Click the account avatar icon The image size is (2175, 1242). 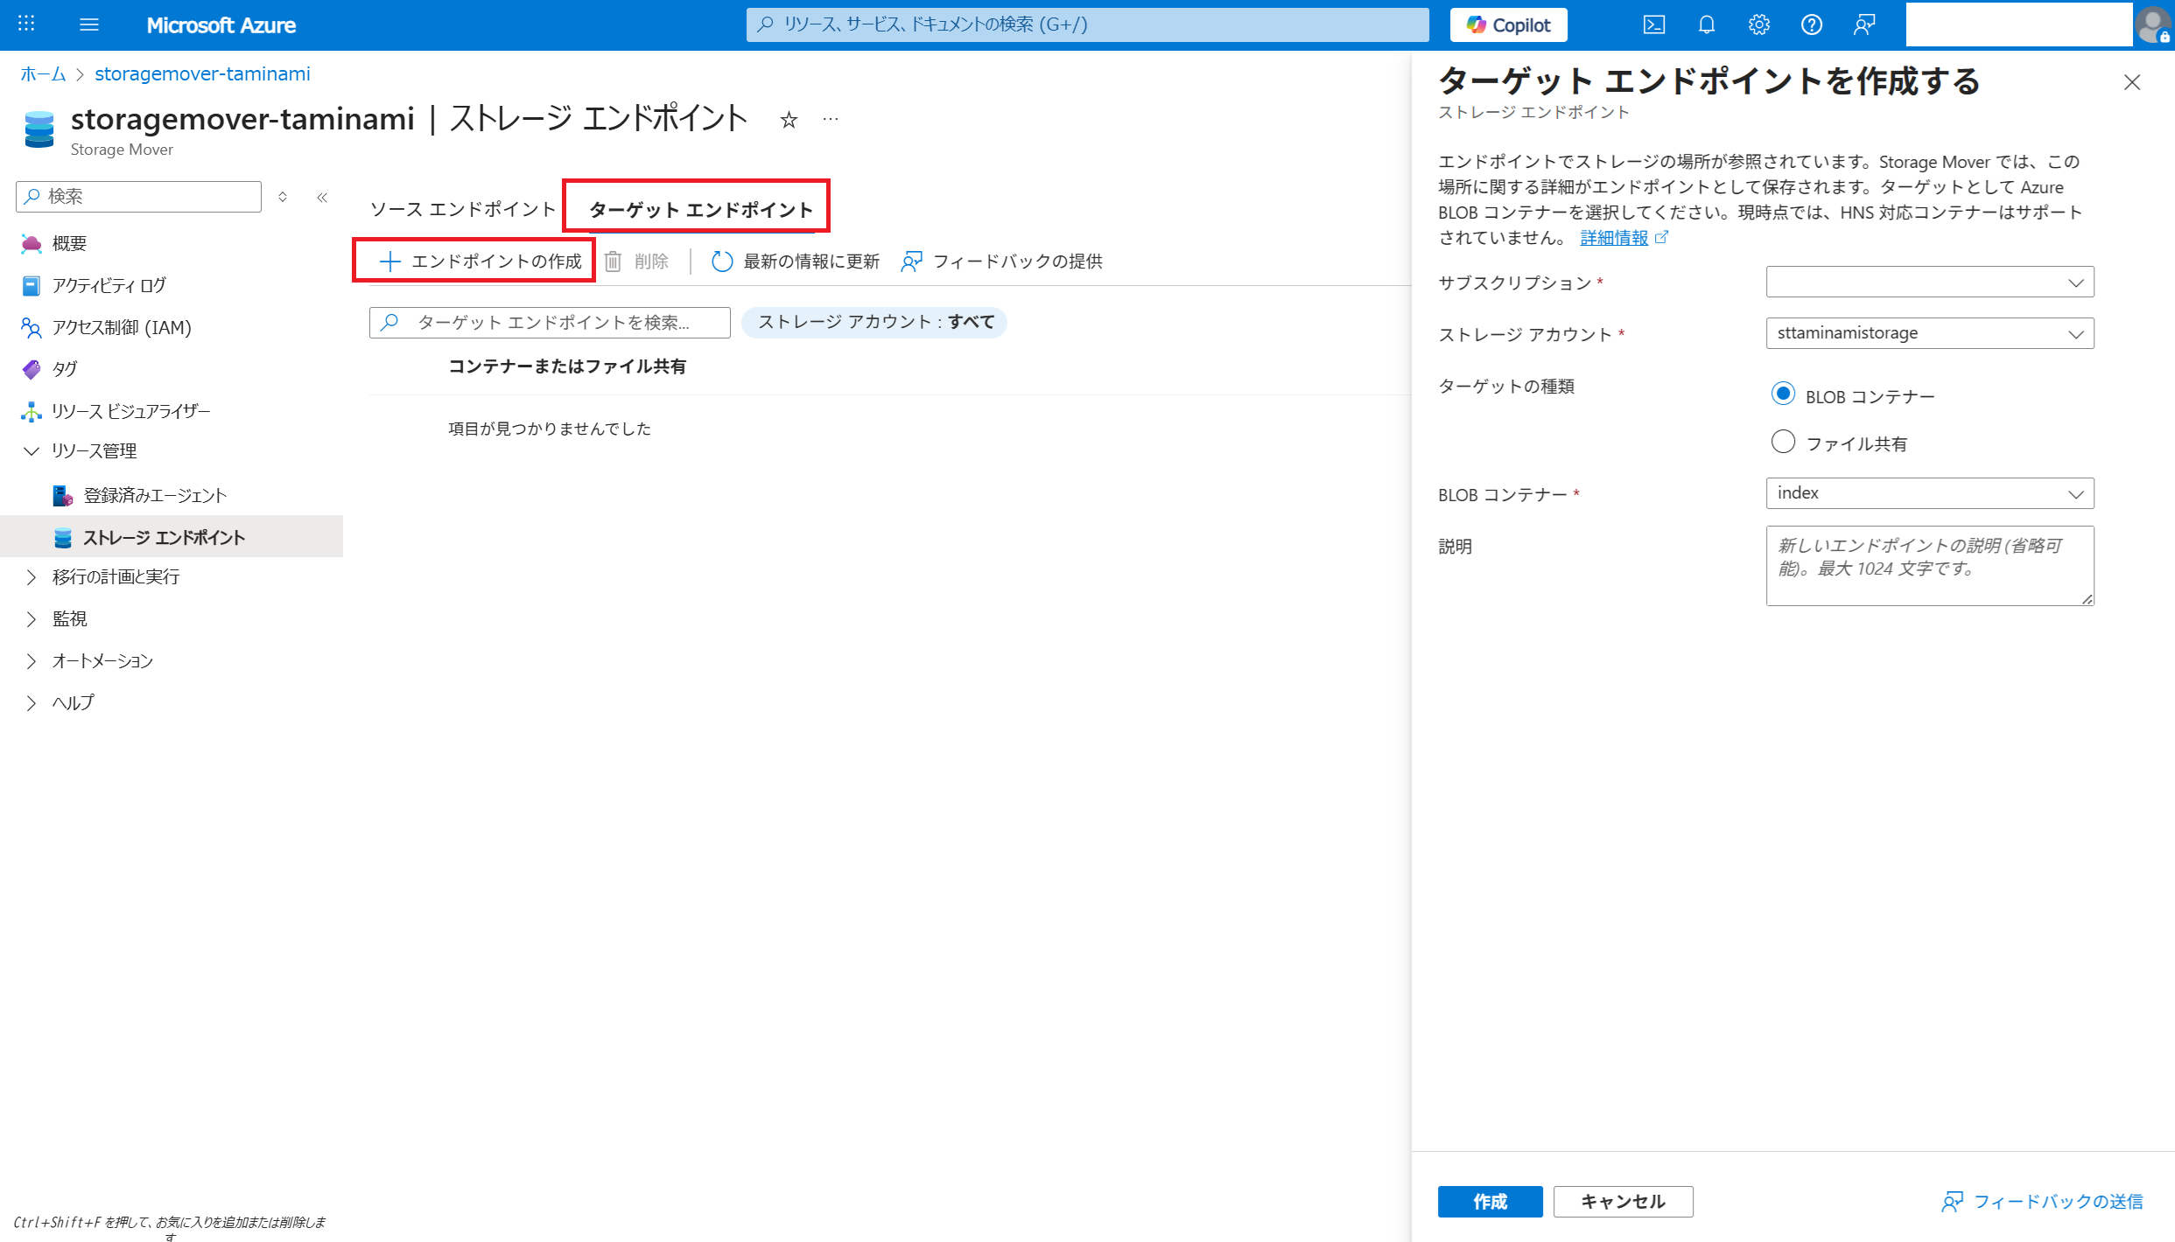(x=2154, y=24)
